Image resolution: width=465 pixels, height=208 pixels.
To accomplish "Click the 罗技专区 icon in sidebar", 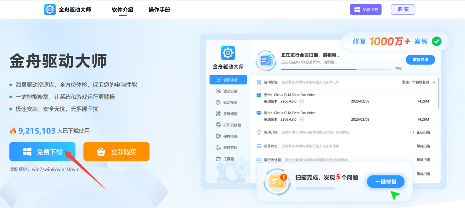I will coord(218,147).
